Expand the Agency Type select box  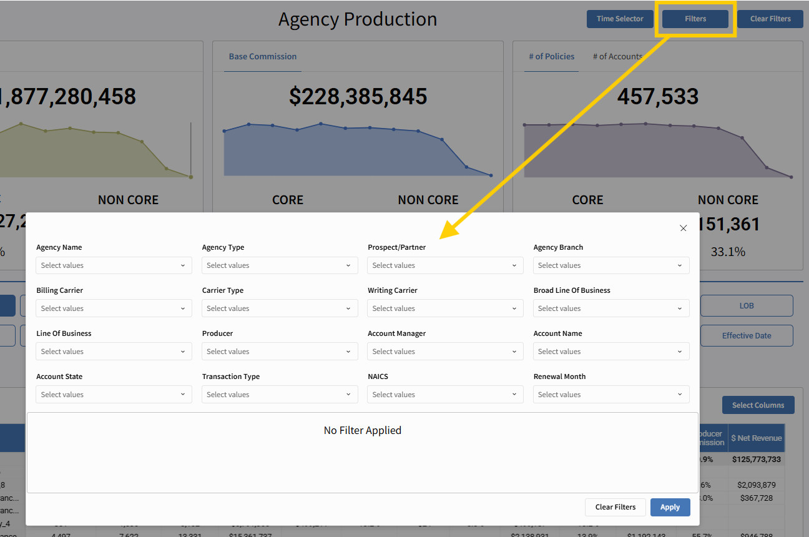coord(279,265)
